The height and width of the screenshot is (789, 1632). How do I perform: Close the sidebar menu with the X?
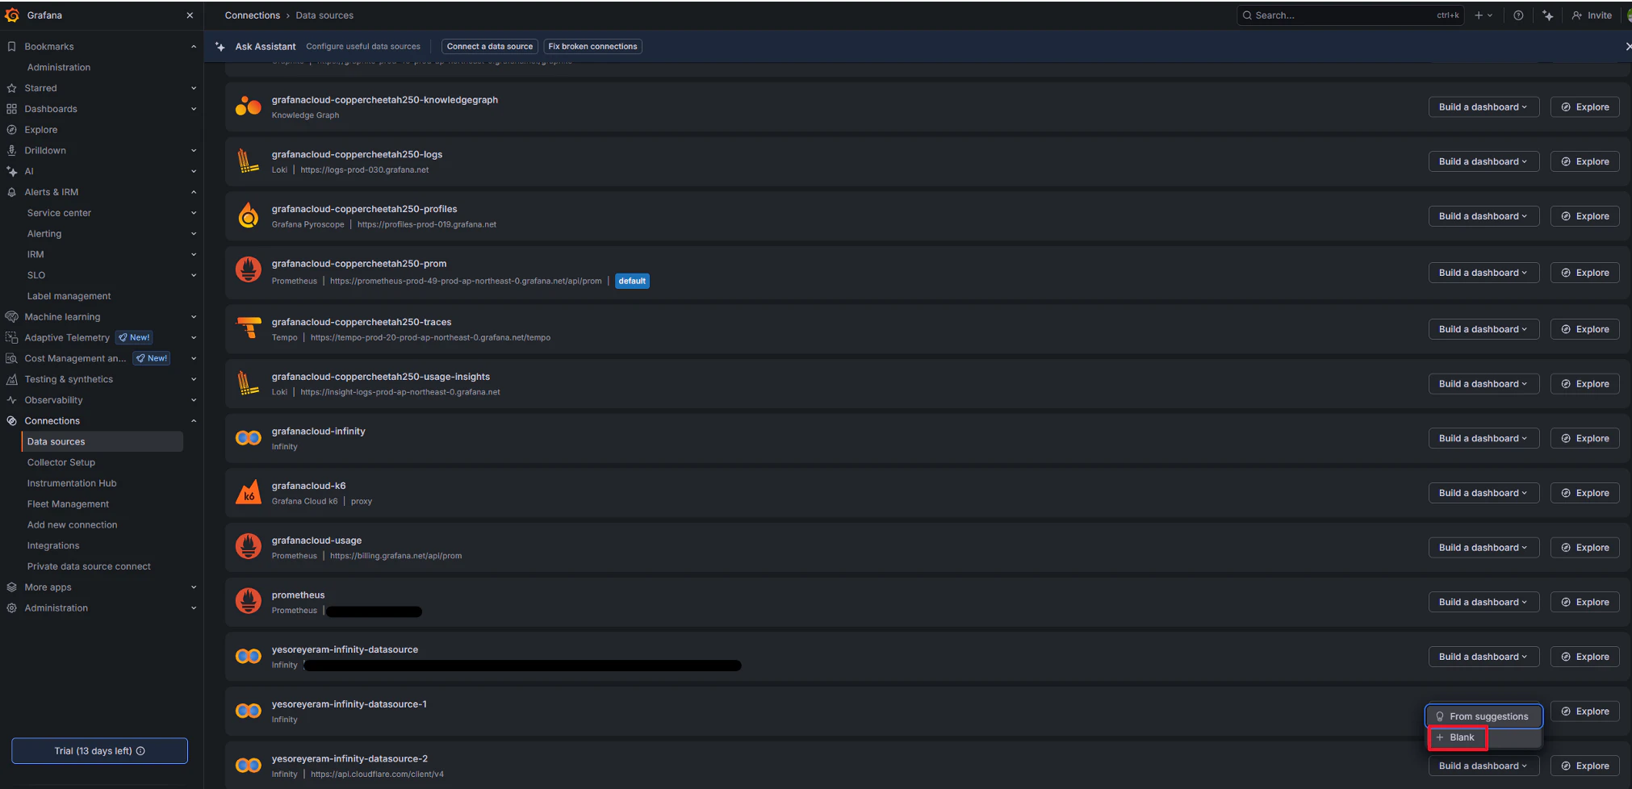(190, 15)
